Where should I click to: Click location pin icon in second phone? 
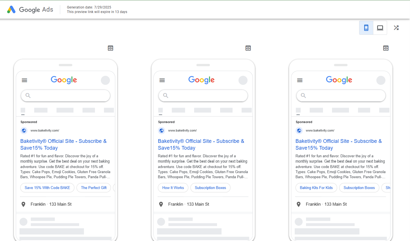pos(161,204)
